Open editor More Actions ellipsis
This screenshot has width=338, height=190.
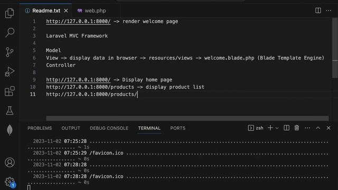click(x=328, y=11)
